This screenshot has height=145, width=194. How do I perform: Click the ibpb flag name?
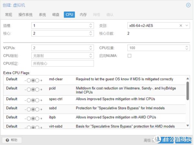tap(52, 117)
